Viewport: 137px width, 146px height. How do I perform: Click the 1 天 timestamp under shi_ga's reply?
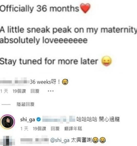(x=24, y=129)
